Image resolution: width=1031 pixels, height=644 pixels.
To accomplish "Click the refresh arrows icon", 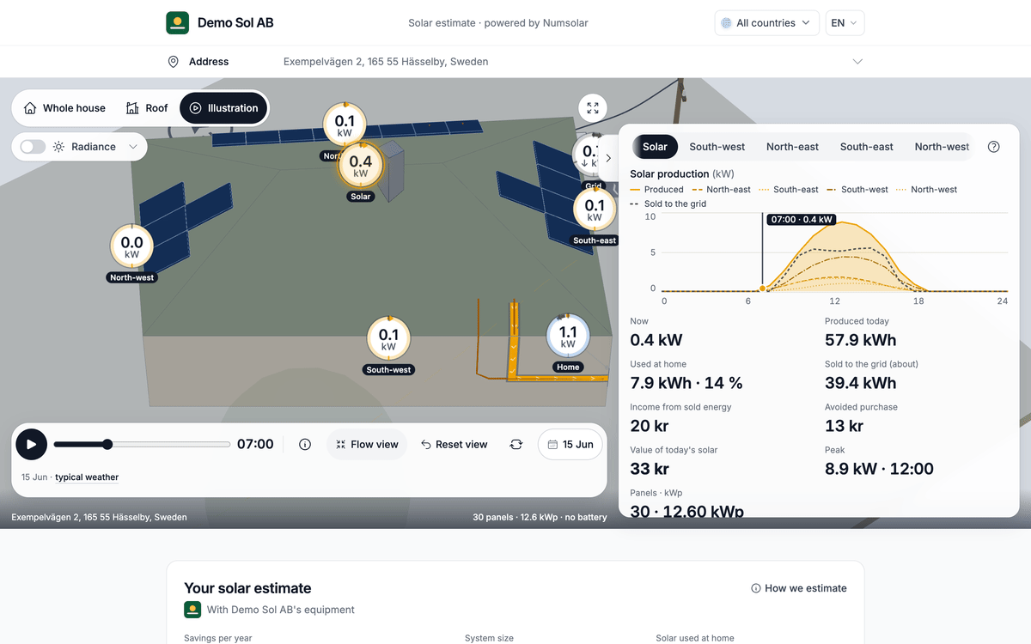I will point(515,445).
